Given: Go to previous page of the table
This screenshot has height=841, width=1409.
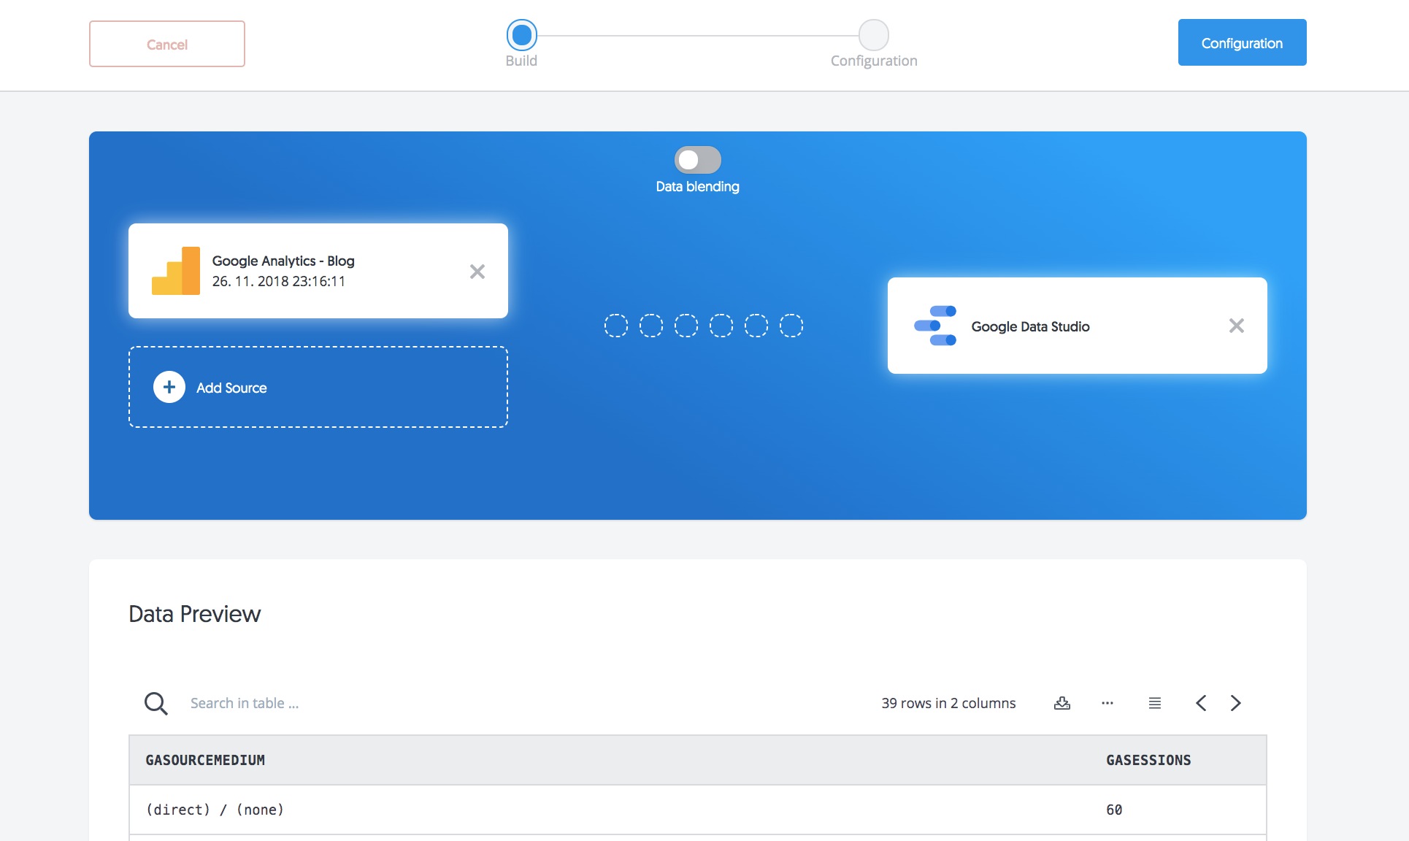Looking at the screenshot, I should (1201, 703).
